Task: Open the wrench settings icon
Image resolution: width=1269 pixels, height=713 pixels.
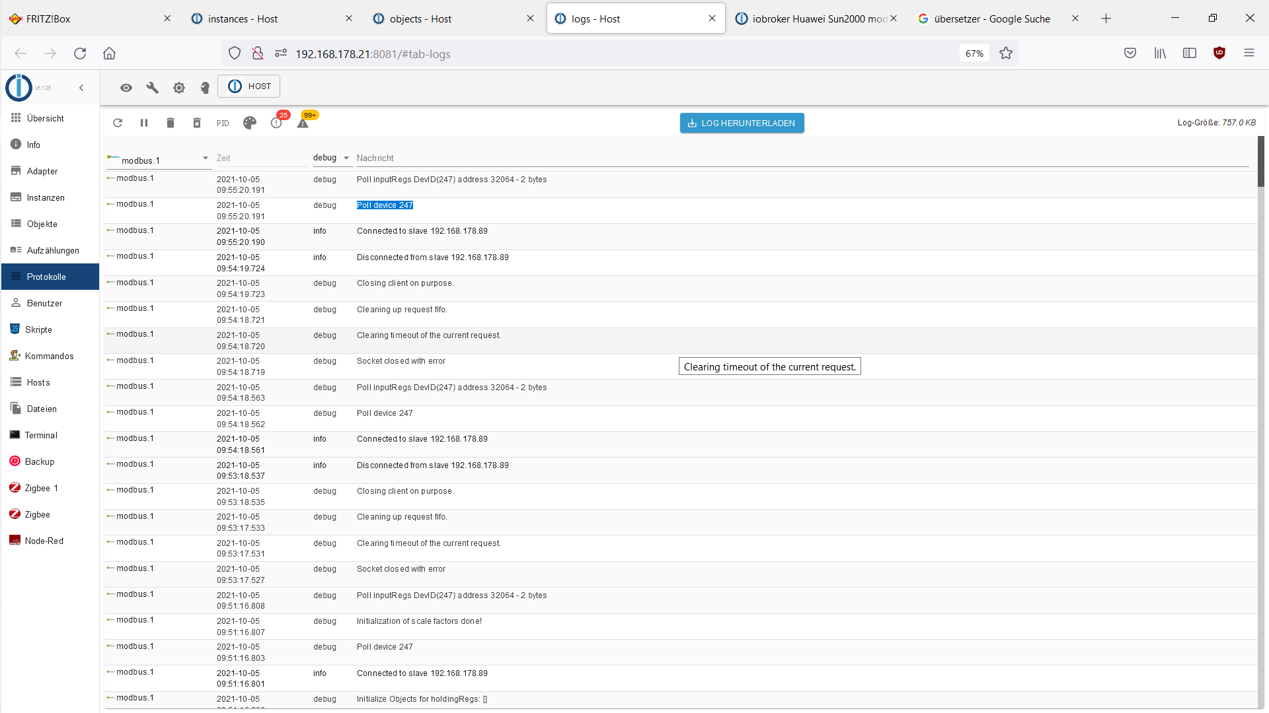Action: pos(153,88)
